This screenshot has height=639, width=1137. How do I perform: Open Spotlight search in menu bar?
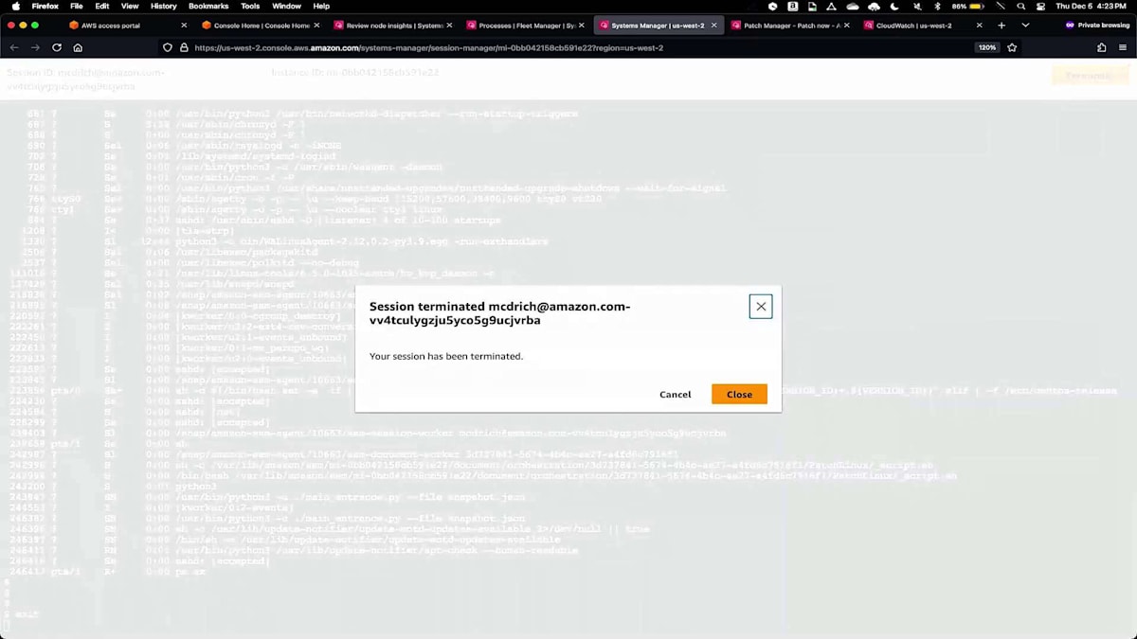1020,6
